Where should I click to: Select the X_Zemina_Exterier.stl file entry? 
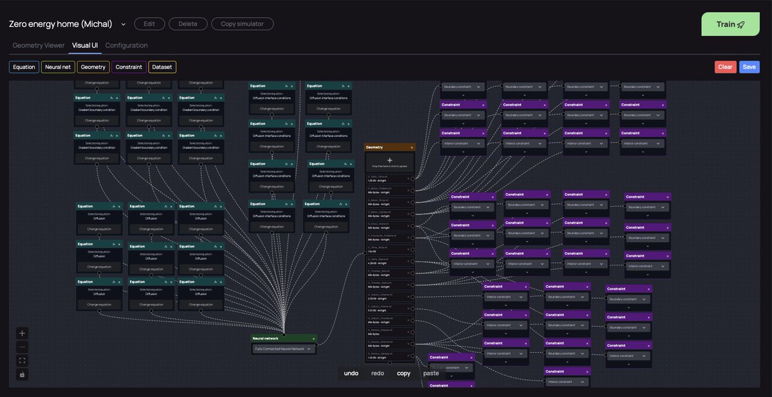click(389, 332)
